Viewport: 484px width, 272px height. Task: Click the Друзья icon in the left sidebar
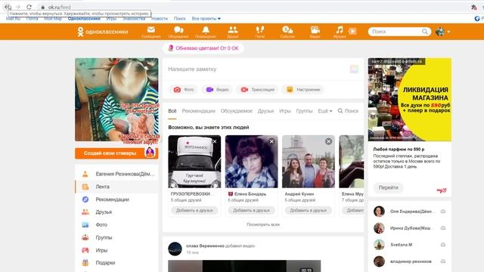[x=85, y=212]
